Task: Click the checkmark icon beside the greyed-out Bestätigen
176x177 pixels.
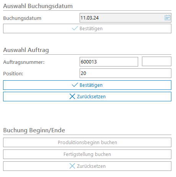Action: point(75,28)
